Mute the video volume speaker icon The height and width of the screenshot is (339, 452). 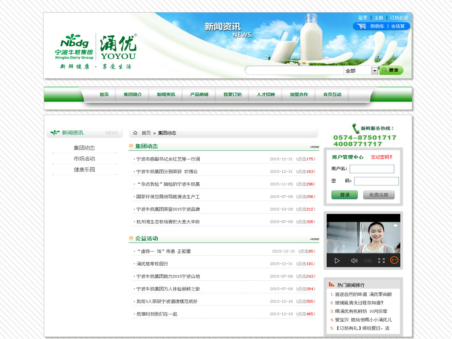pos(354,260)
